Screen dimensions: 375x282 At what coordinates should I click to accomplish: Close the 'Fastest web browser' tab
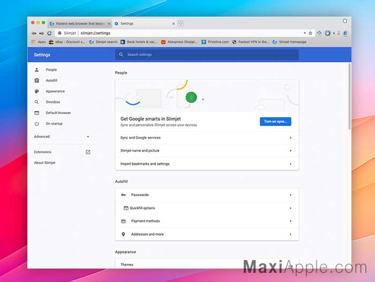[109, 24]
